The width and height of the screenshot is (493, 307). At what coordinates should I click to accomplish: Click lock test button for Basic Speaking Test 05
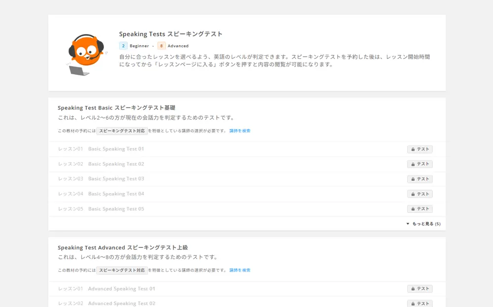tap(420, 209)
